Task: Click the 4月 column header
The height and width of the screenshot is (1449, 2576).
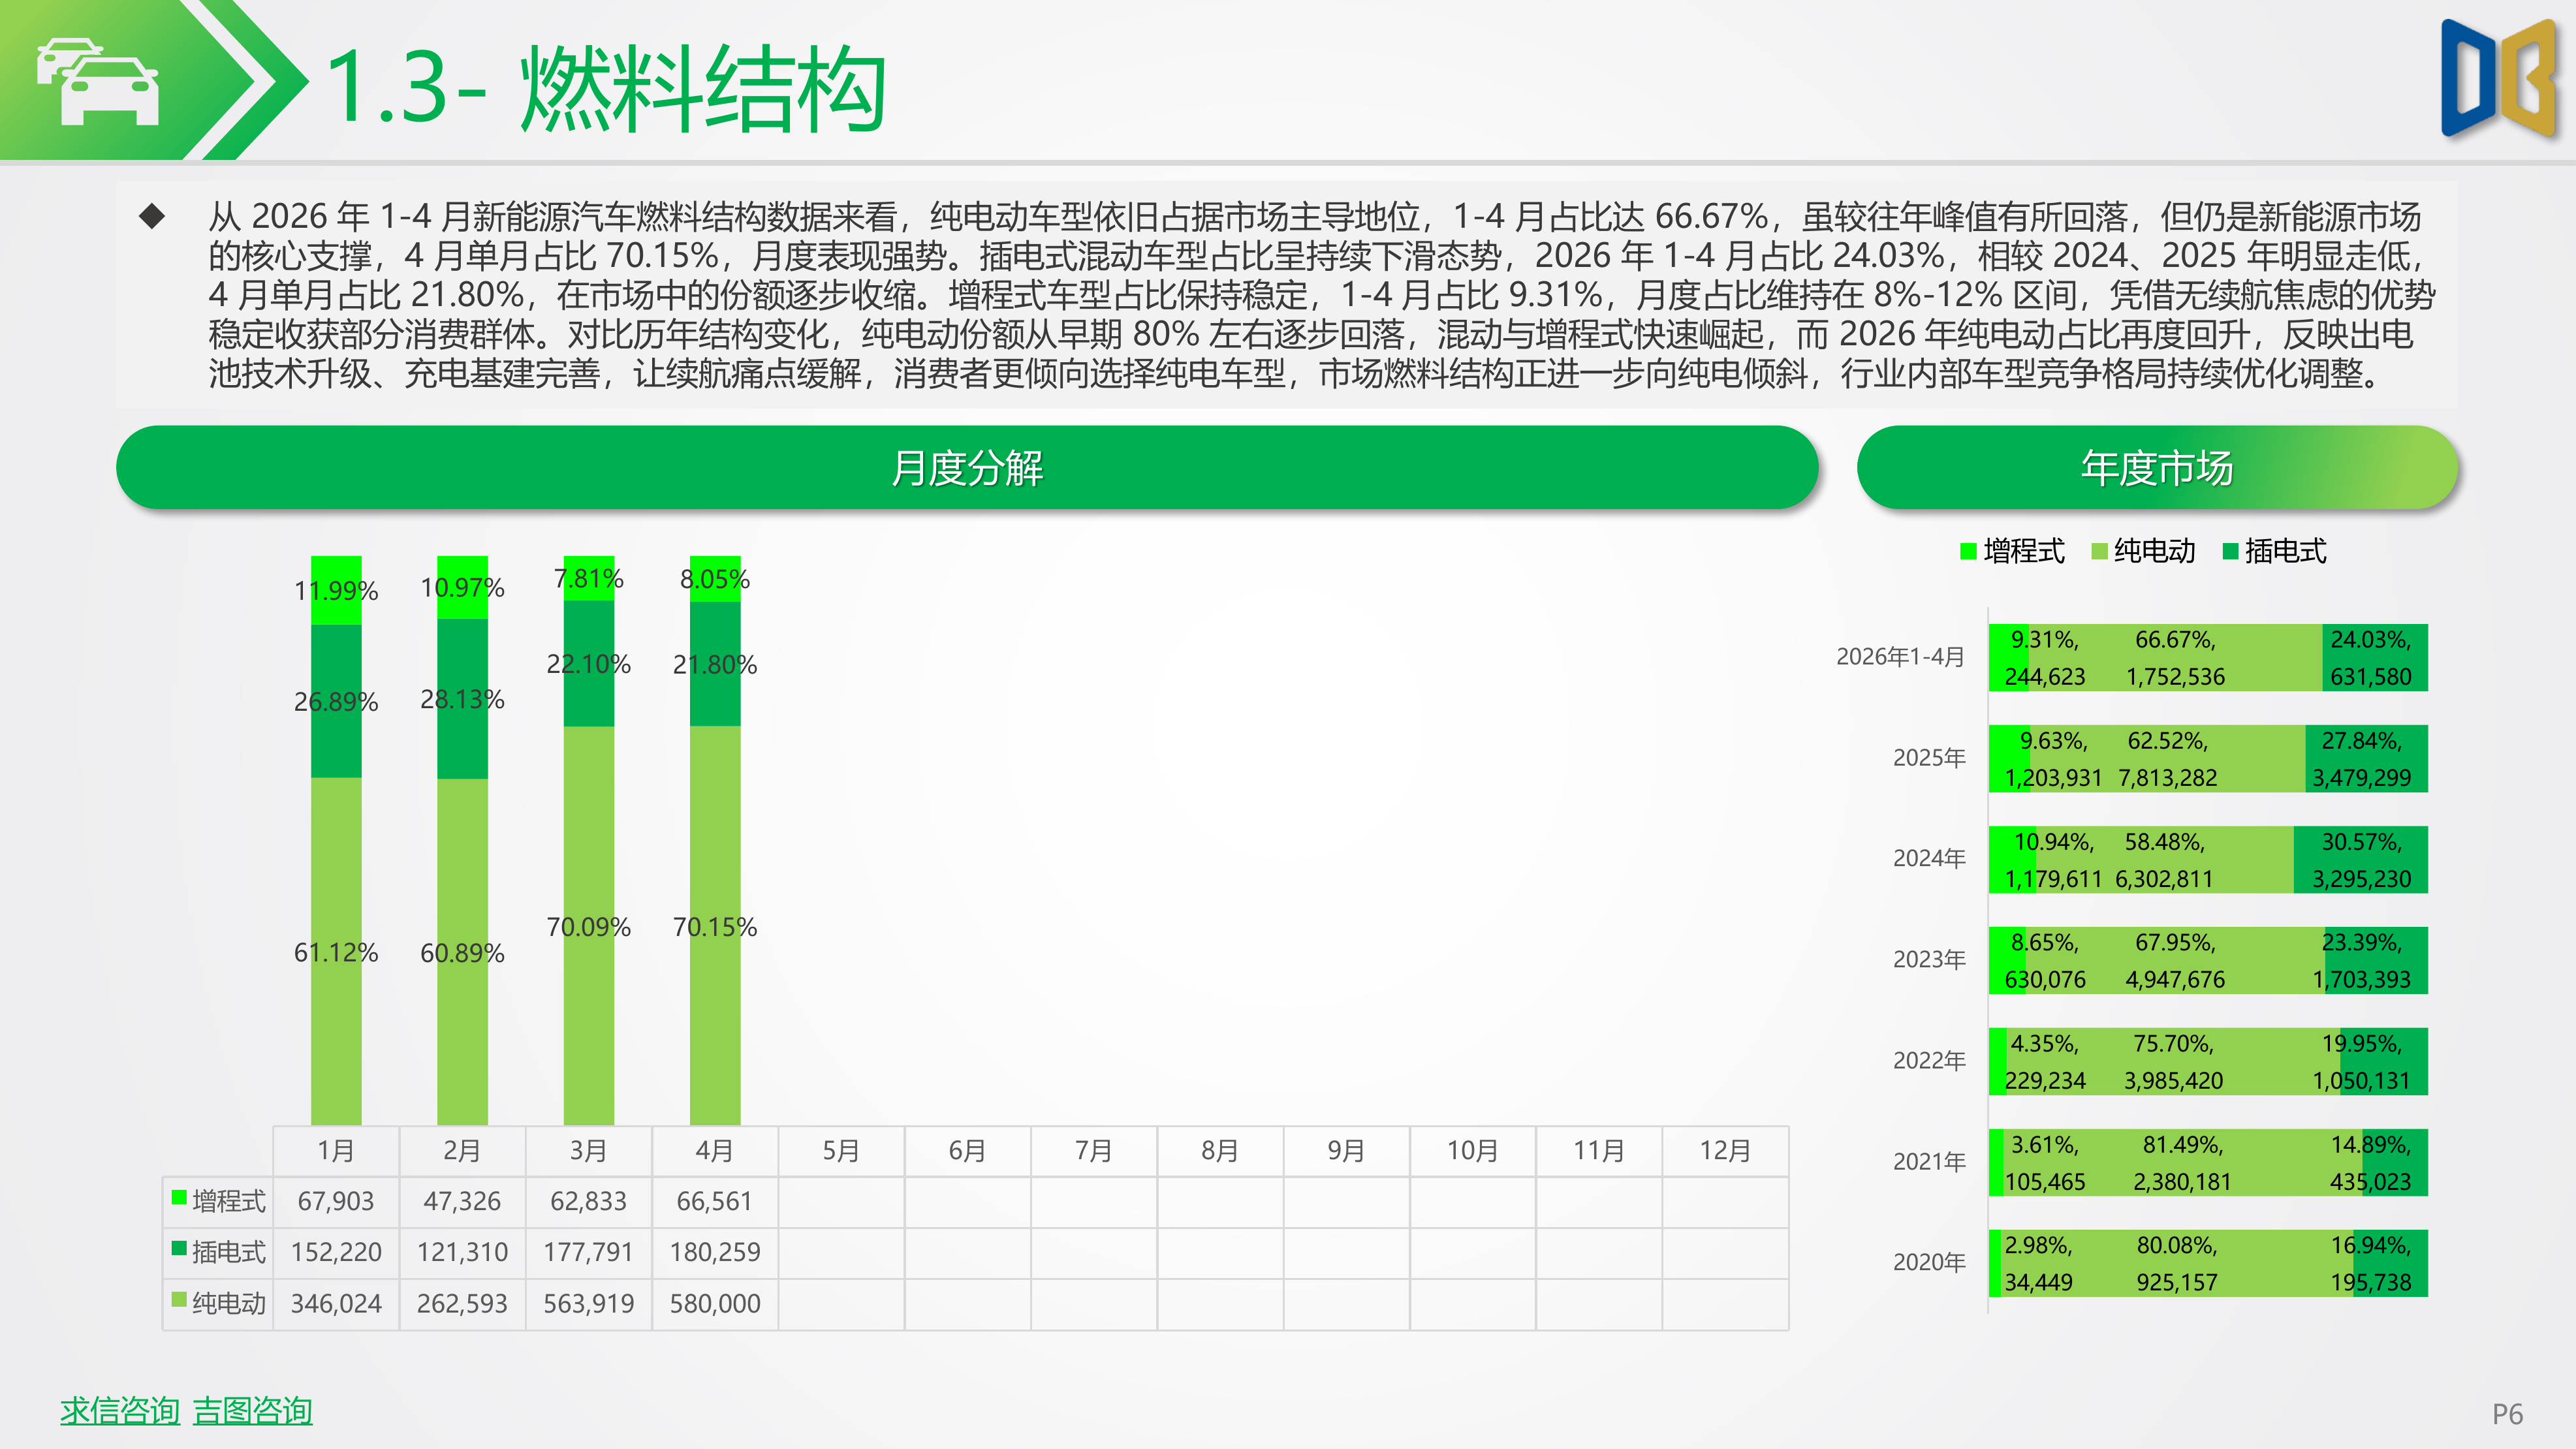Action: (x=715, y=1151)
